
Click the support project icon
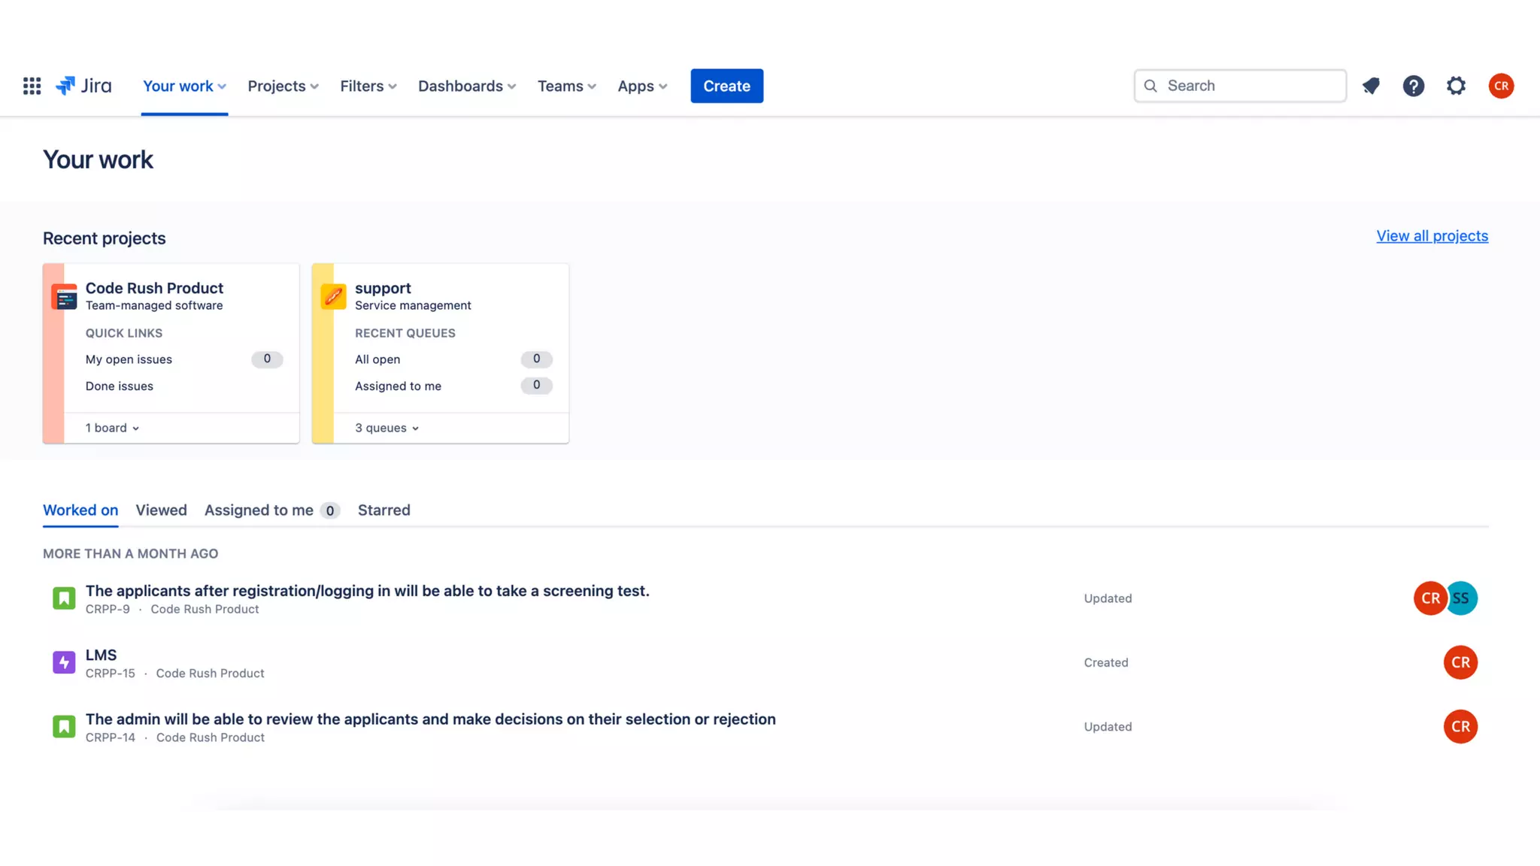pyautogui.click(x=333, y=296)
